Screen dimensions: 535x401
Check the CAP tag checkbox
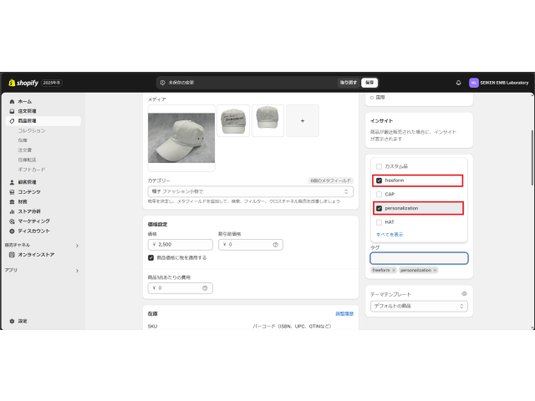coord(379,195)
